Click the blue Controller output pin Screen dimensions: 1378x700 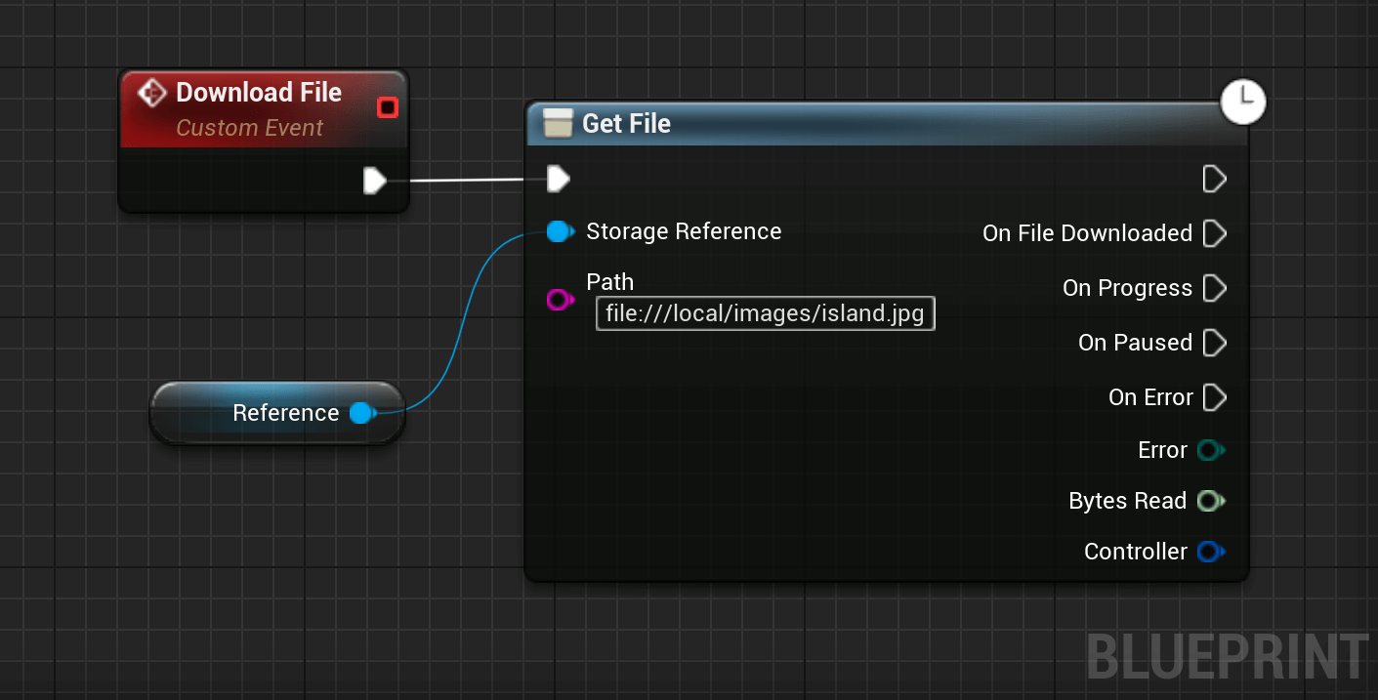(x=1211, y=552)
